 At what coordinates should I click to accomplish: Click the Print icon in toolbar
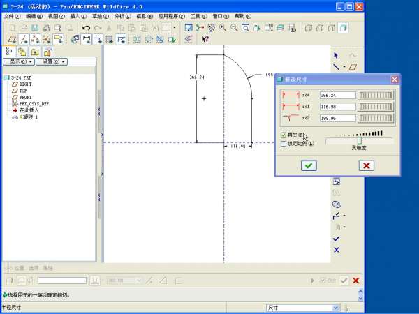coord(47,28)
